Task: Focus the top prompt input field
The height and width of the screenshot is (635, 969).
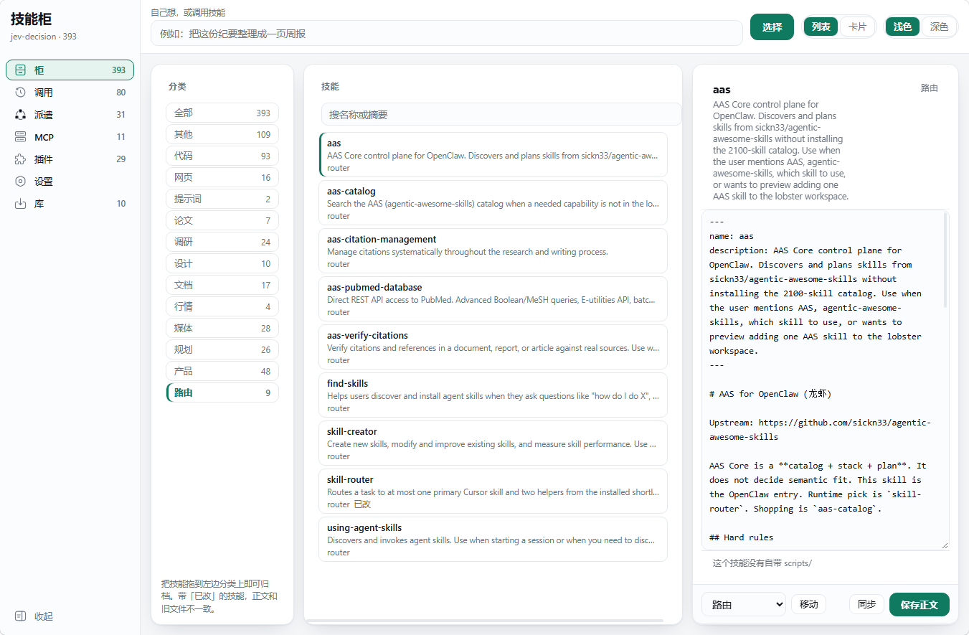Action: 446,33
